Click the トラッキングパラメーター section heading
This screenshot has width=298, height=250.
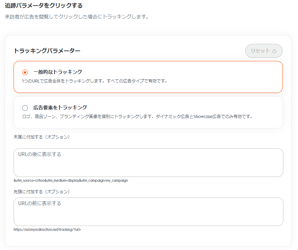(47, 51)
